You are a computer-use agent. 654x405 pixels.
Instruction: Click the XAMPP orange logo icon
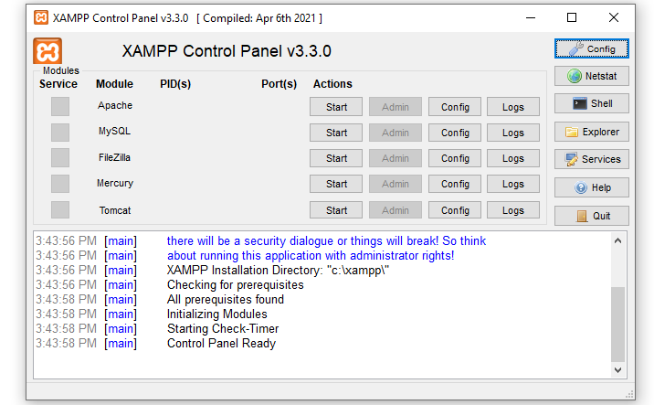tap(47, 51)
